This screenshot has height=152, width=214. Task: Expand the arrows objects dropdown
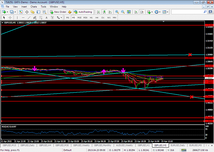click(x=61, y=17)
